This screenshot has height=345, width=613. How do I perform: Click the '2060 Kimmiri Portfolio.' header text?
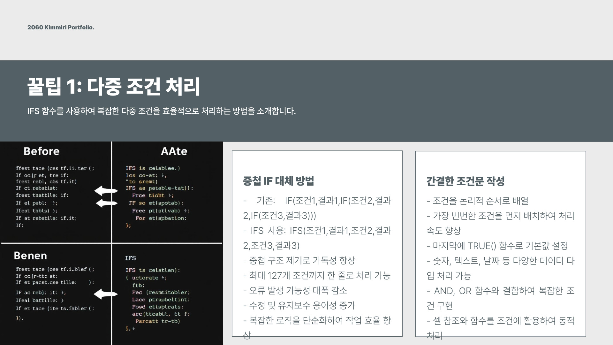tap(61, 27)
